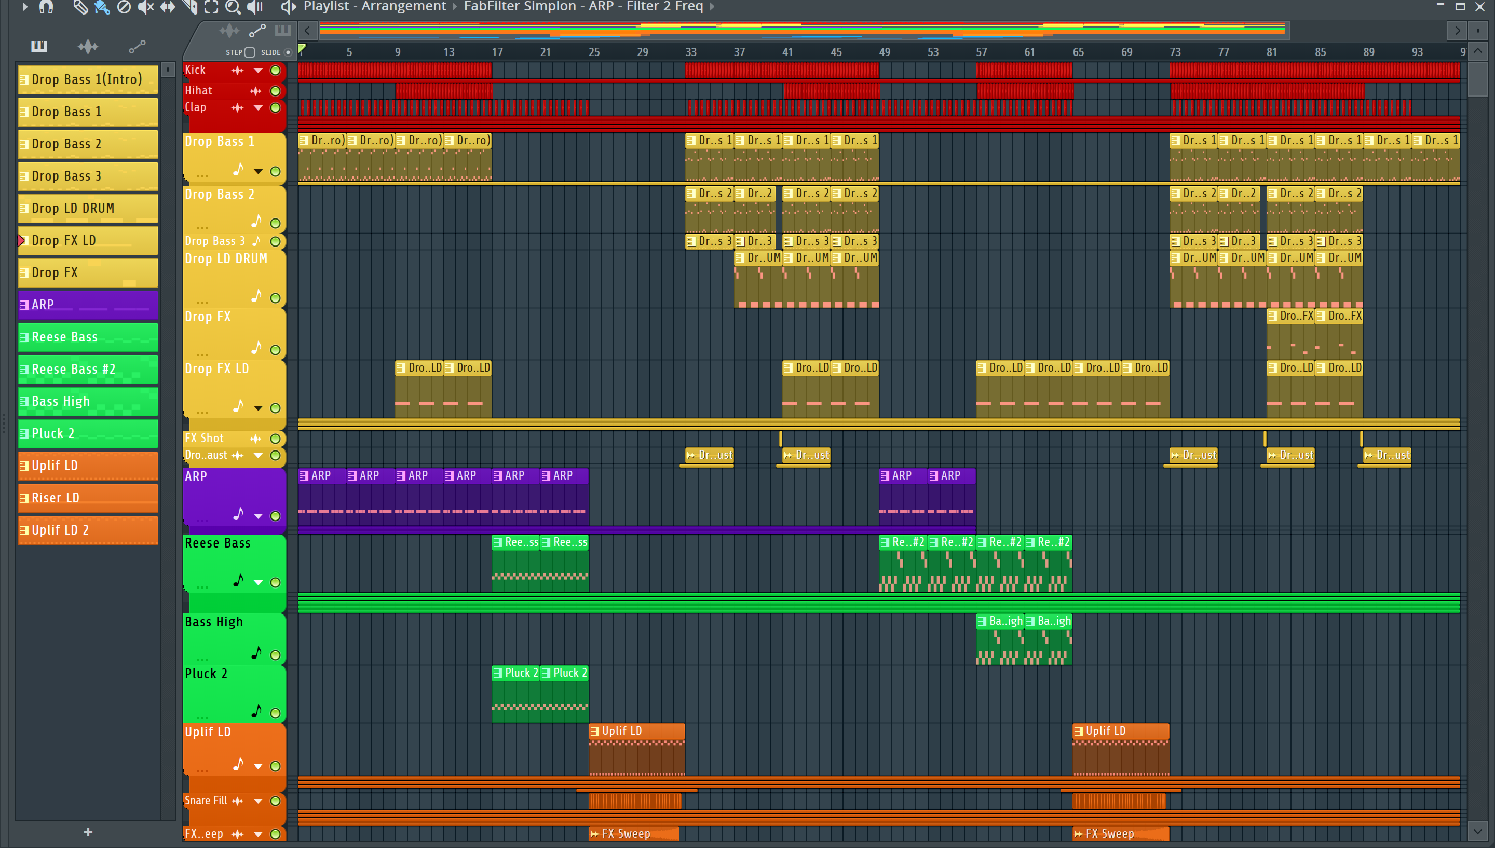This screenshot has height=848, width=1495.
Task: Open the Clap track dropdown arrow
Action: point(258,108)
